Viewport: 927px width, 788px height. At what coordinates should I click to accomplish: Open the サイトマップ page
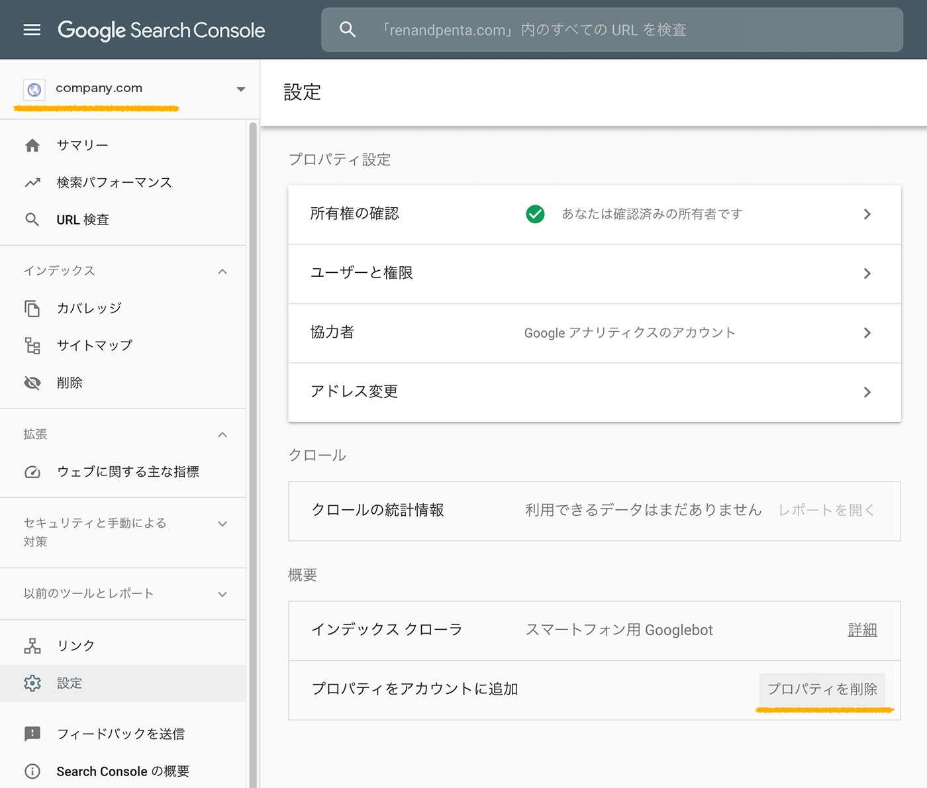95,345
